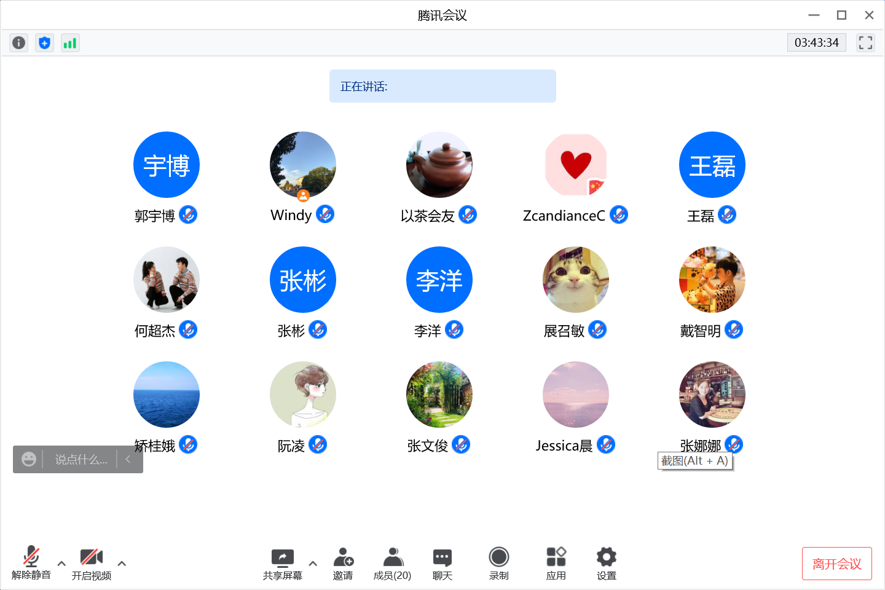
Task: Open the Apps (应用) panel
Action: pos(556,564)
